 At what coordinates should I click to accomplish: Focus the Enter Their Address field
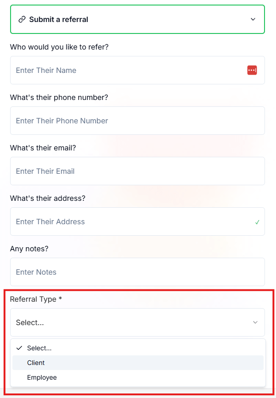click(x=137, y=221)
